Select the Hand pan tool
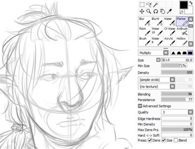 coord(162,11)
